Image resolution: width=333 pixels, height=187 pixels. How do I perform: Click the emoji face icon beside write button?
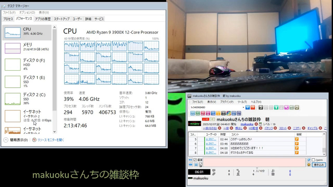pos(309,165)
